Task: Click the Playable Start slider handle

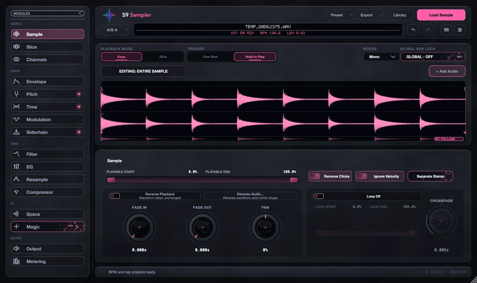Action: pyautogui.click(x=111, y=180)
